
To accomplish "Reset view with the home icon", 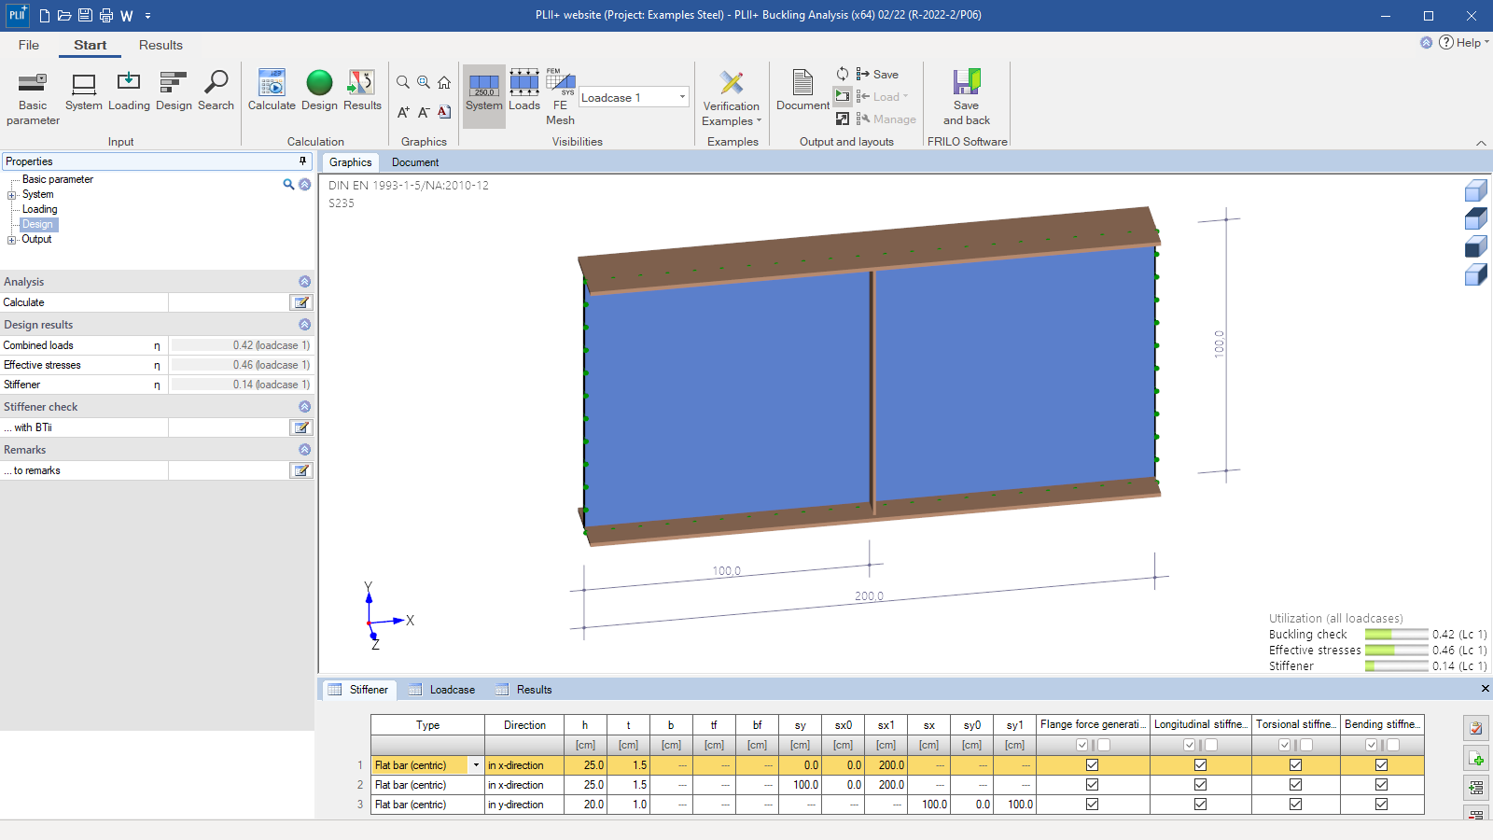I will (444, 82).
